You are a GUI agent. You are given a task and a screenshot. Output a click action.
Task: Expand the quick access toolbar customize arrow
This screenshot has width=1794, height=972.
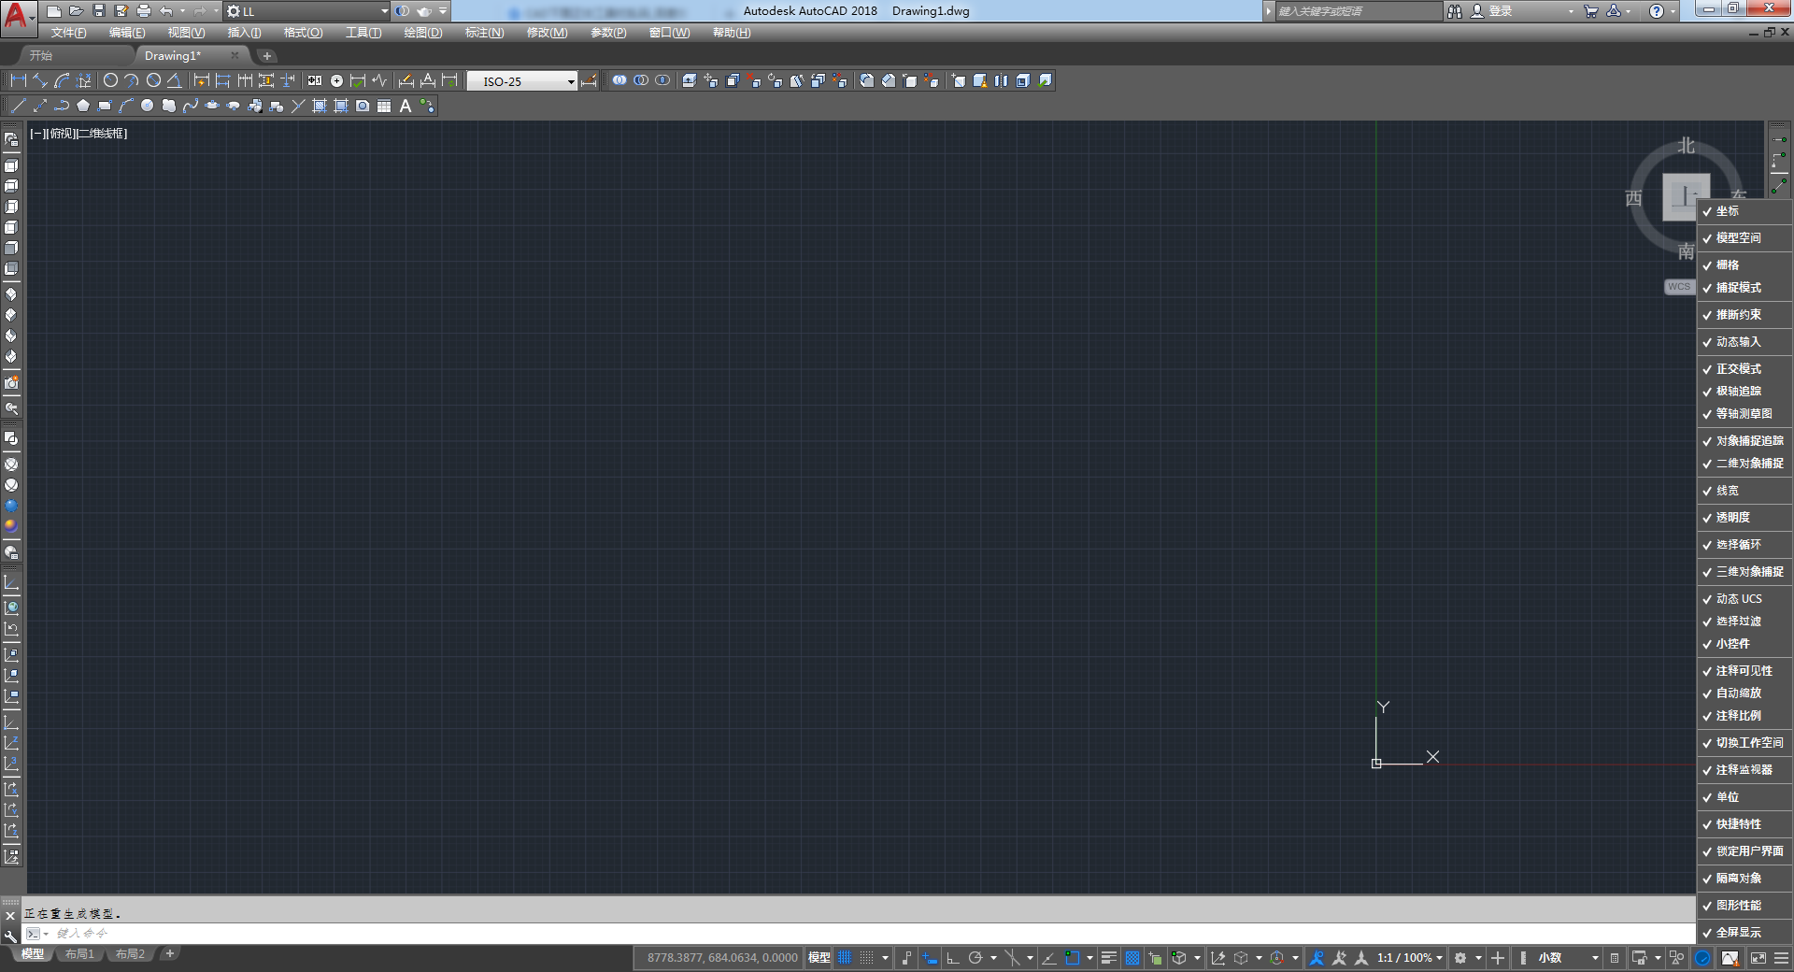point(443,11)
